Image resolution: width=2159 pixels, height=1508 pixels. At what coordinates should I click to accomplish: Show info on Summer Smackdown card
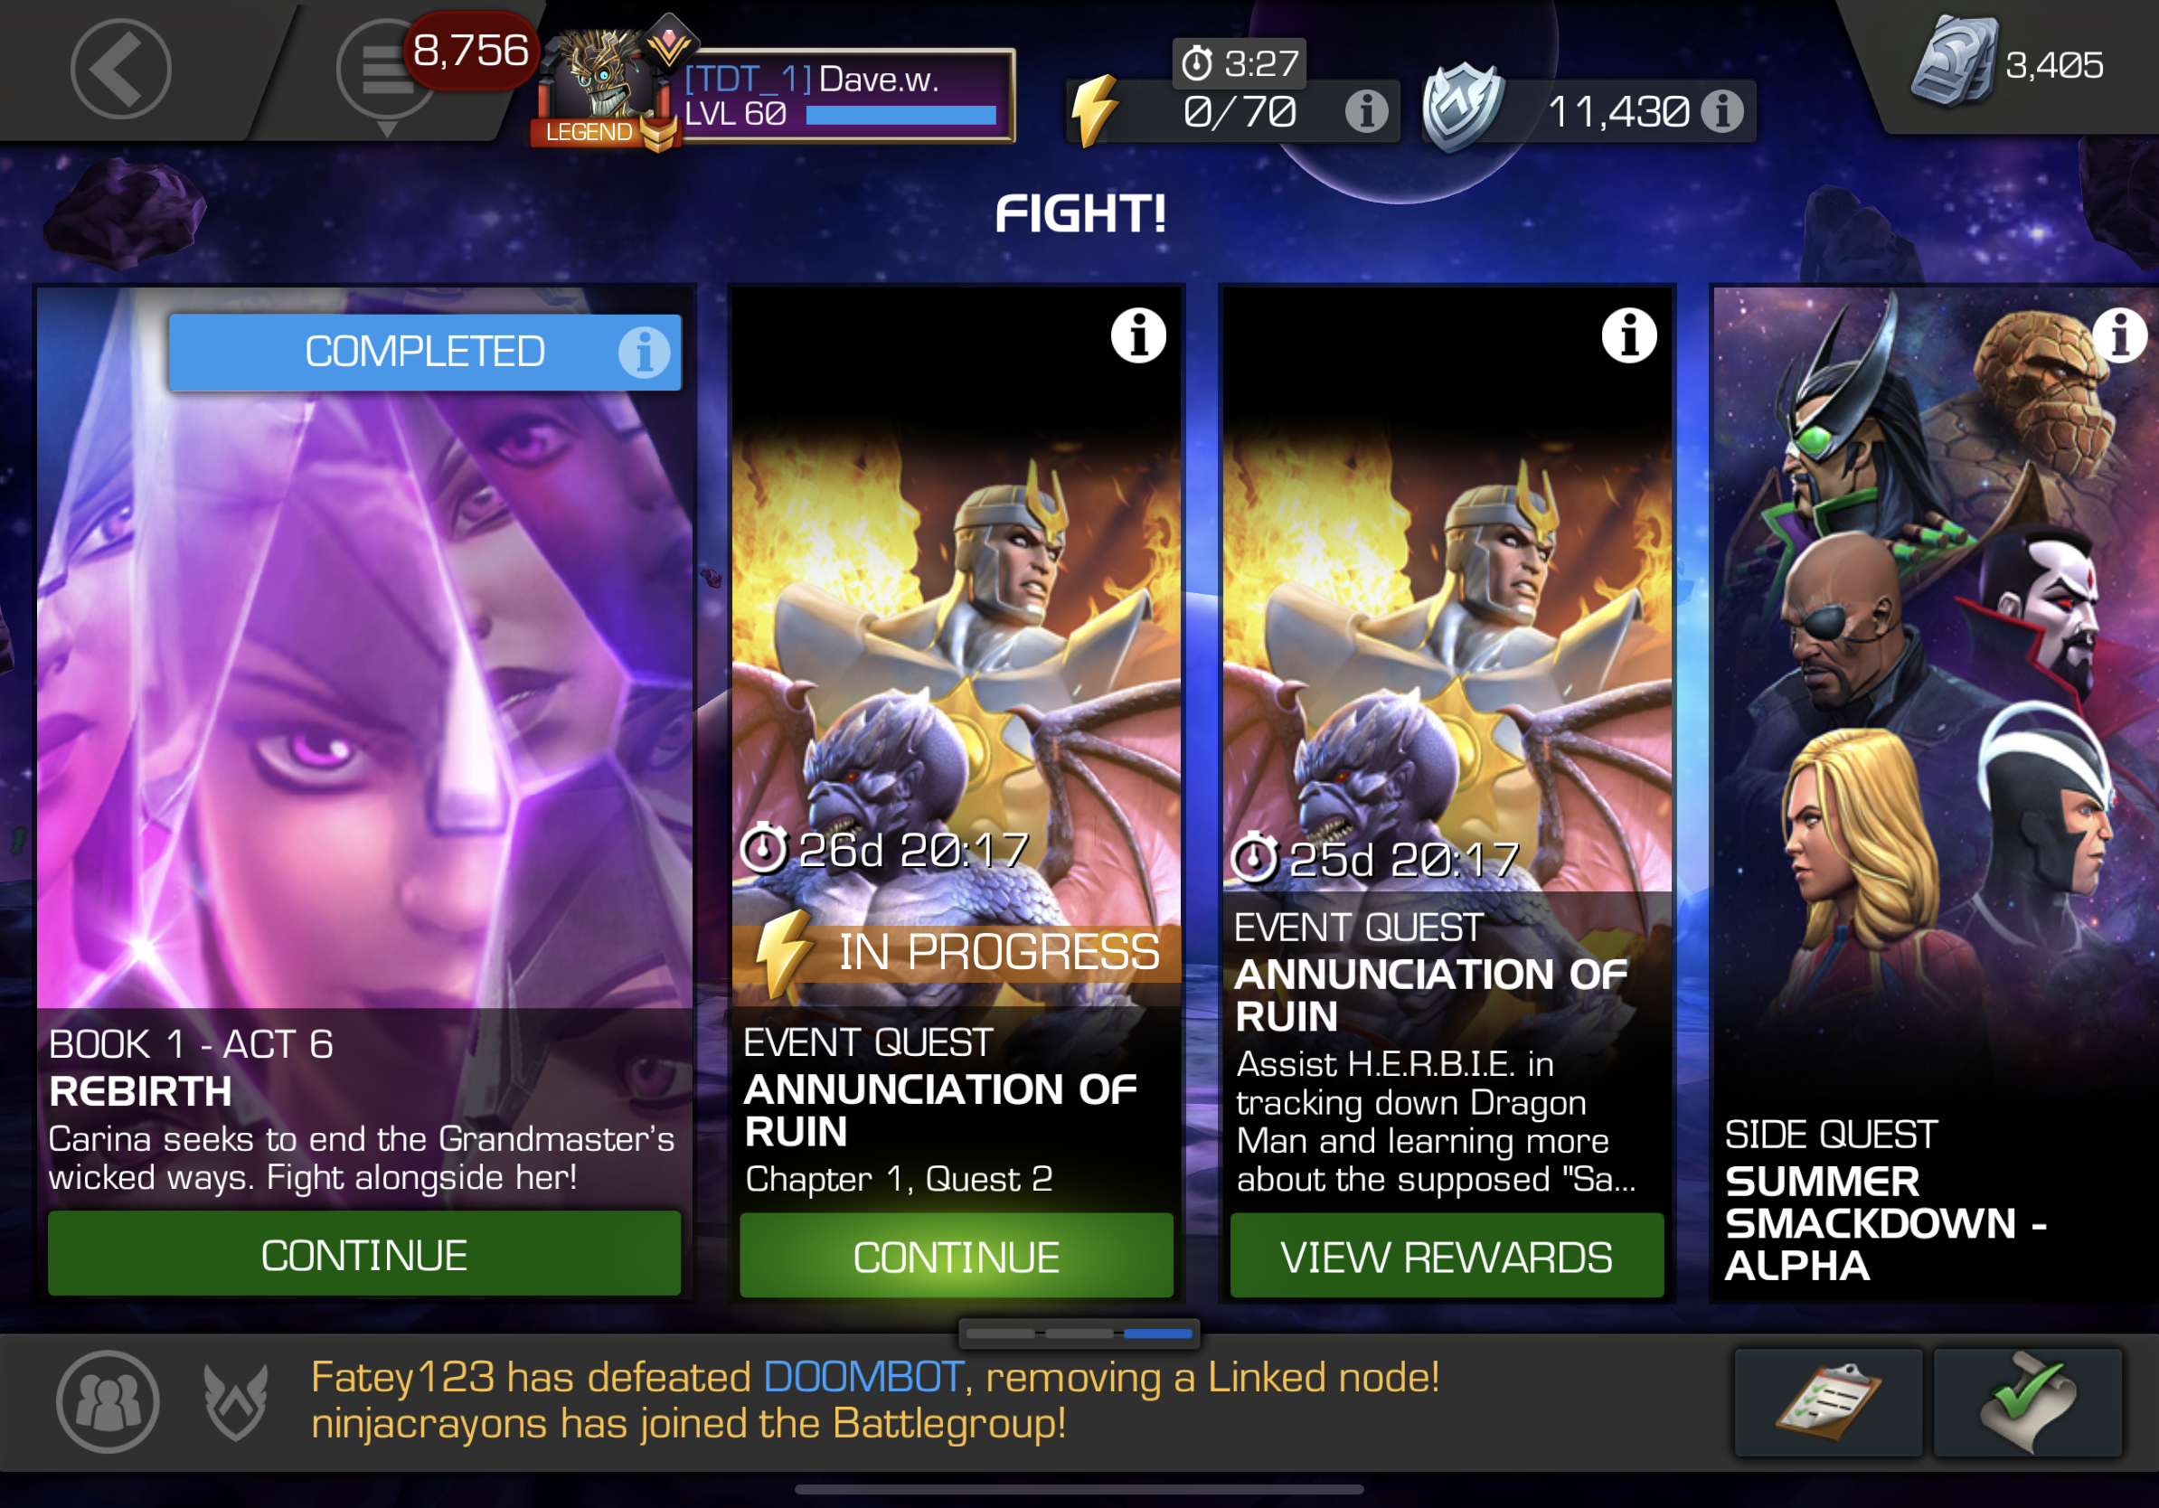click(2119, 335)
